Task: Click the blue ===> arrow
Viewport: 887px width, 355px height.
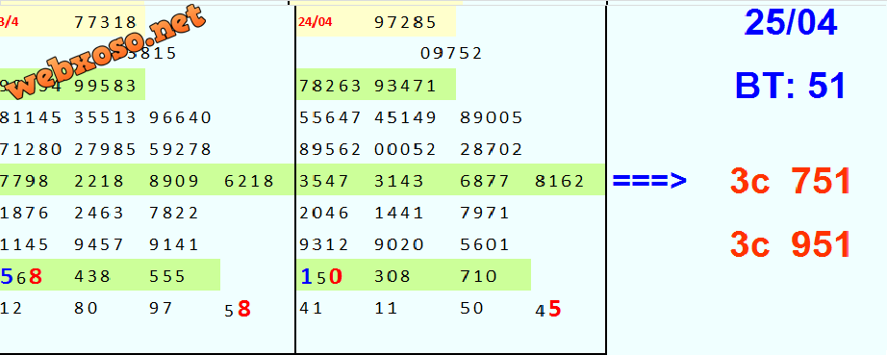Action: [649, 181]
